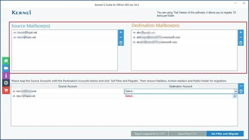
Task: Click the Source Account column header
Action: pos(67,86)
